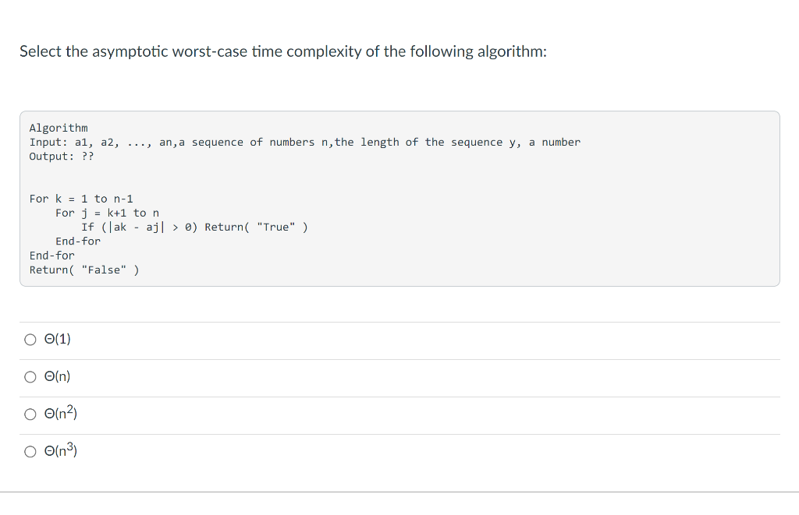Click the outer End-for line
Viewport: 799px width, 515px height.
(52, 256)
